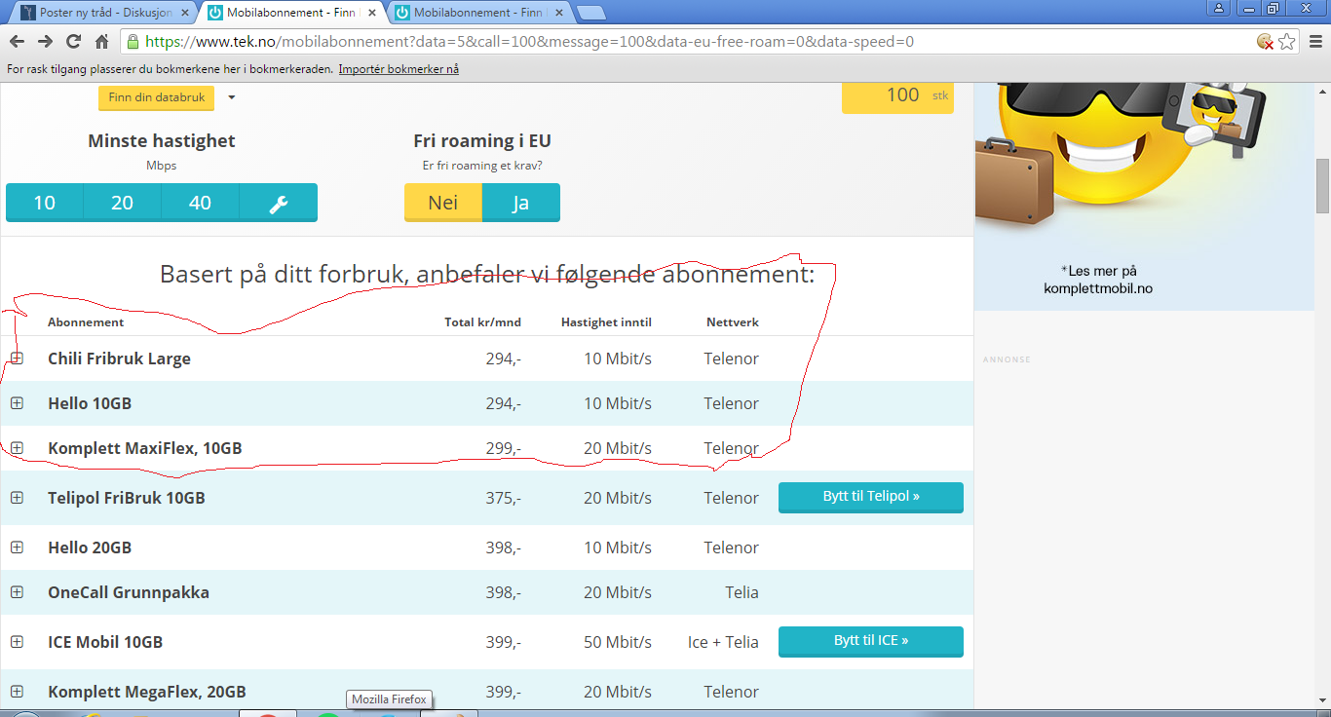
Task: Open Importér bokmerker nå link
Action: (x=399, y=69)
